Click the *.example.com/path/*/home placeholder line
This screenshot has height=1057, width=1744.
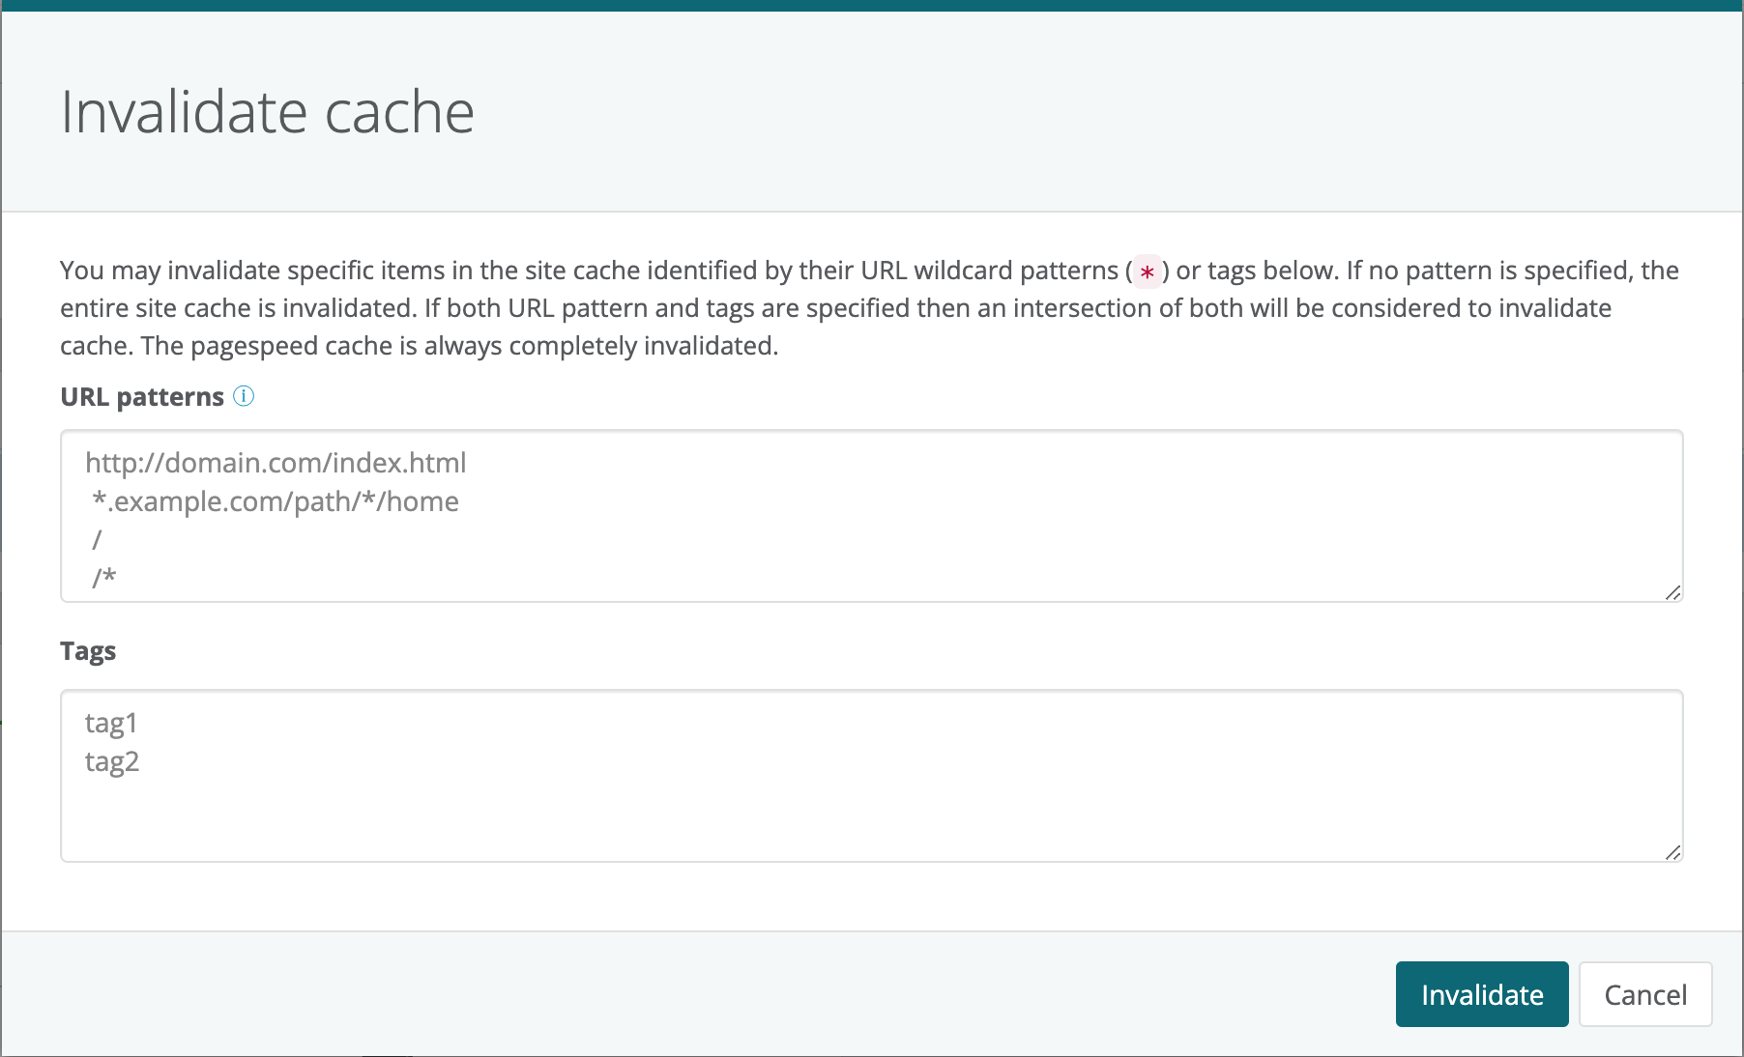(x=276, y=501)
